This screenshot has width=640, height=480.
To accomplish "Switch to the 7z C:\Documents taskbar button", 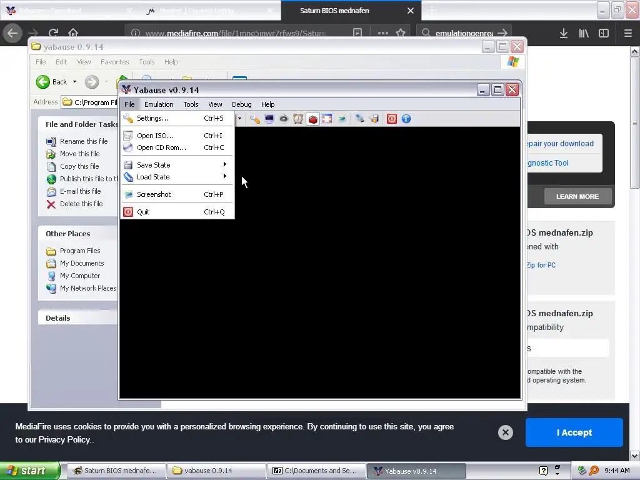I will pyautogui.click(x=317, y=471).
